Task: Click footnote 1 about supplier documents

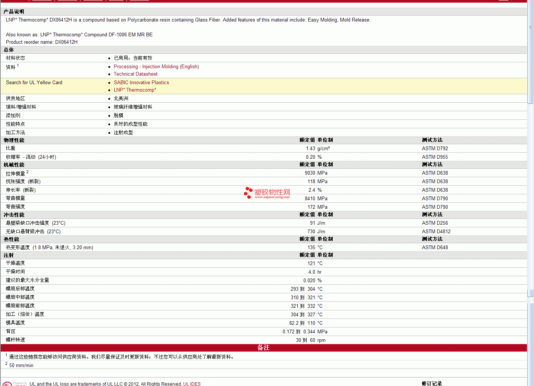Action: click(122, 357)
